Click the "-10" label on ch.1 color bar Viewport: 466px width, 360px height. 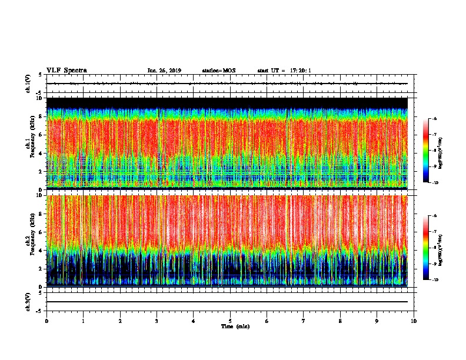click(435, 183)
